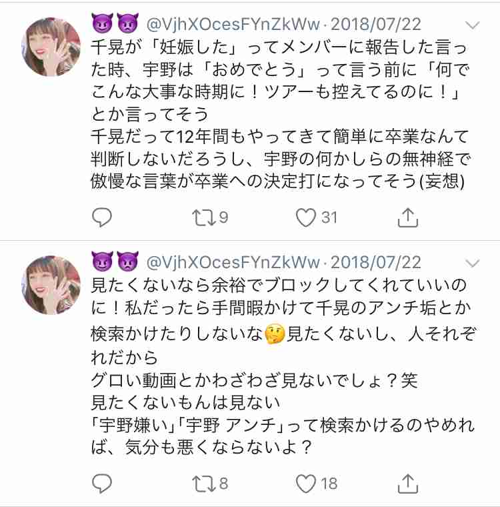Reply to the first tweet about 千晃

[x=102, y=217]
